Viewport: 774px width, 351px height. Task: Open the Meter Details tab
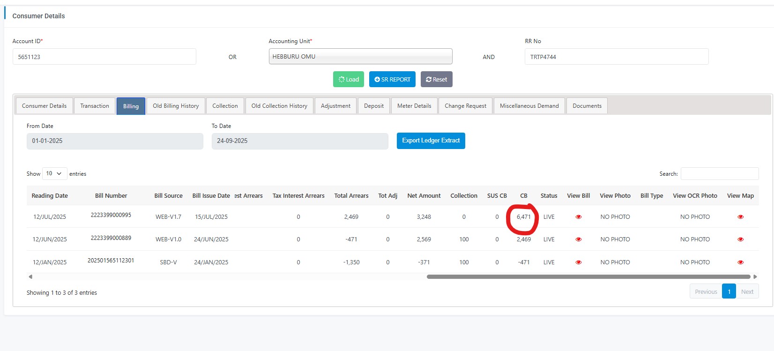click(x=414, y=106)
